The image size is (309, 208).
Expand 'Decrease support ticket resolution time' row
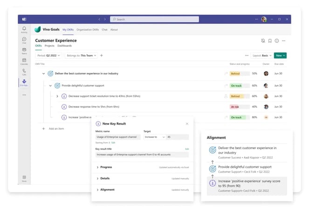tap(57, 96)
